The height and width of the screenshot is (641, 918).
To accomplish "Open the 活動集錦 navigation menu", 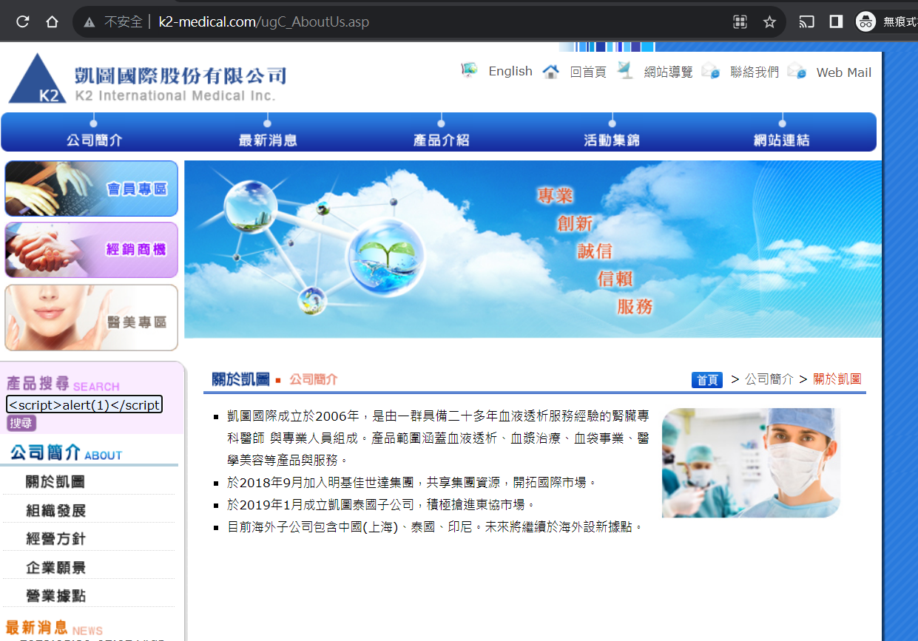I will tap(612, 140).
